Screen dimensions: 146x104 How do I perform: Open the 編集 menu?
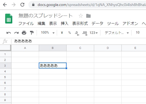tap(41, 23)
